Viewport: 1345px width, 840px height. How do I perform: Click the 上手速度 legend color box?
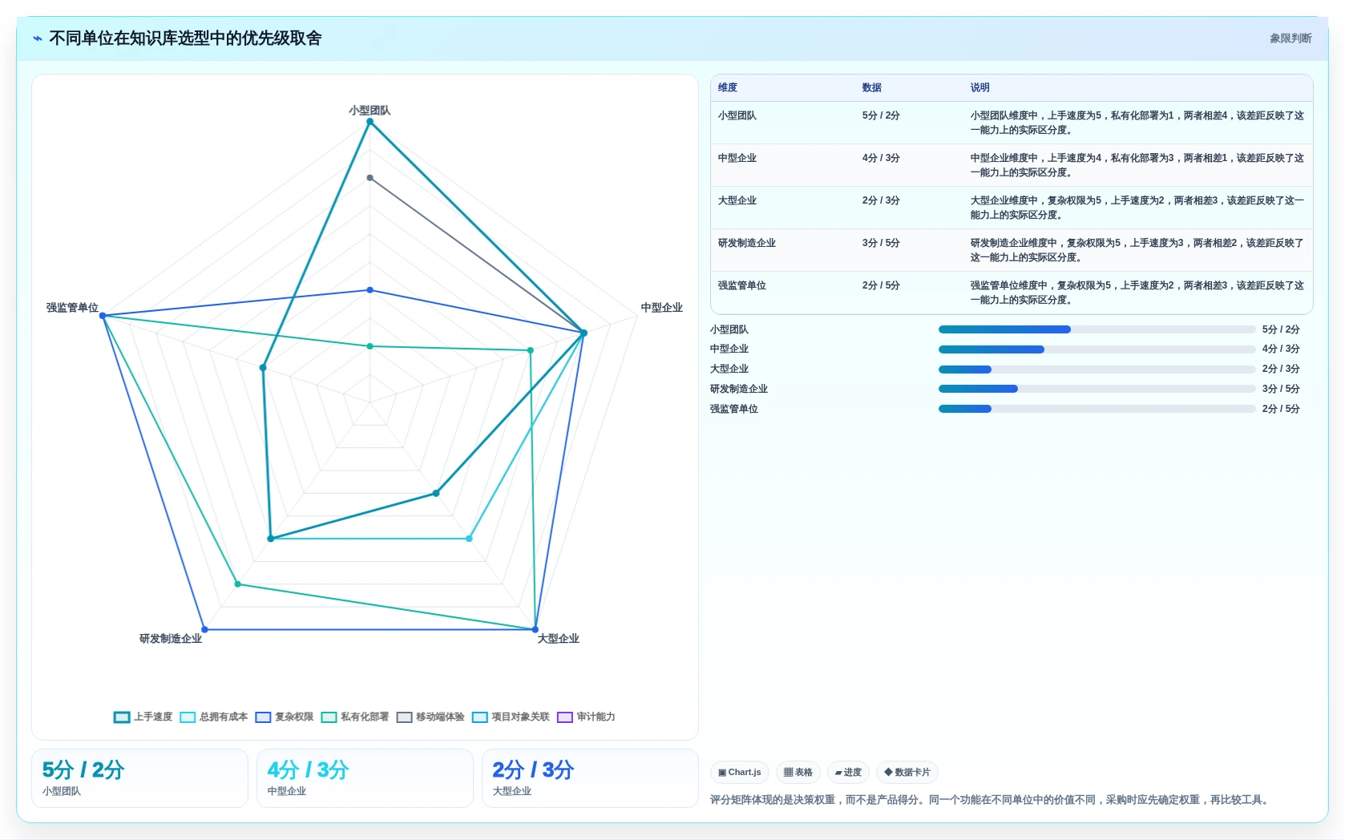(122, 717)
